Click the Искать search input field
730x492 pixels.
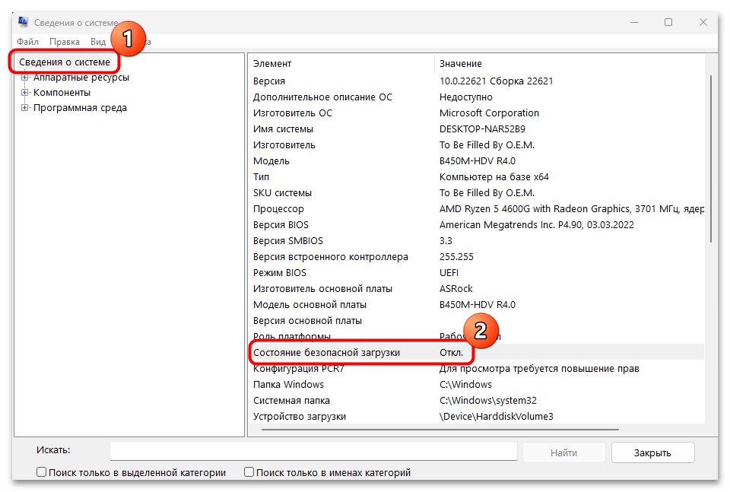[313, 452]
